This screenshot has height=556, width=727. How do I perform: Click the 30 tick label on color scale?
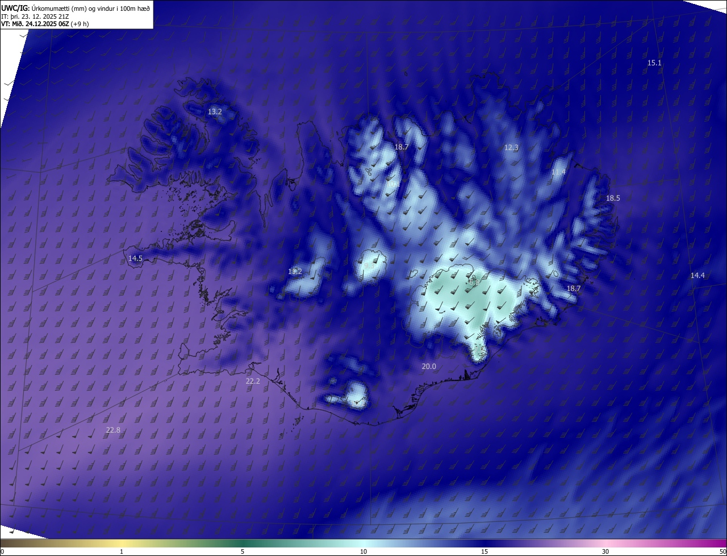(x=605, y=551)
